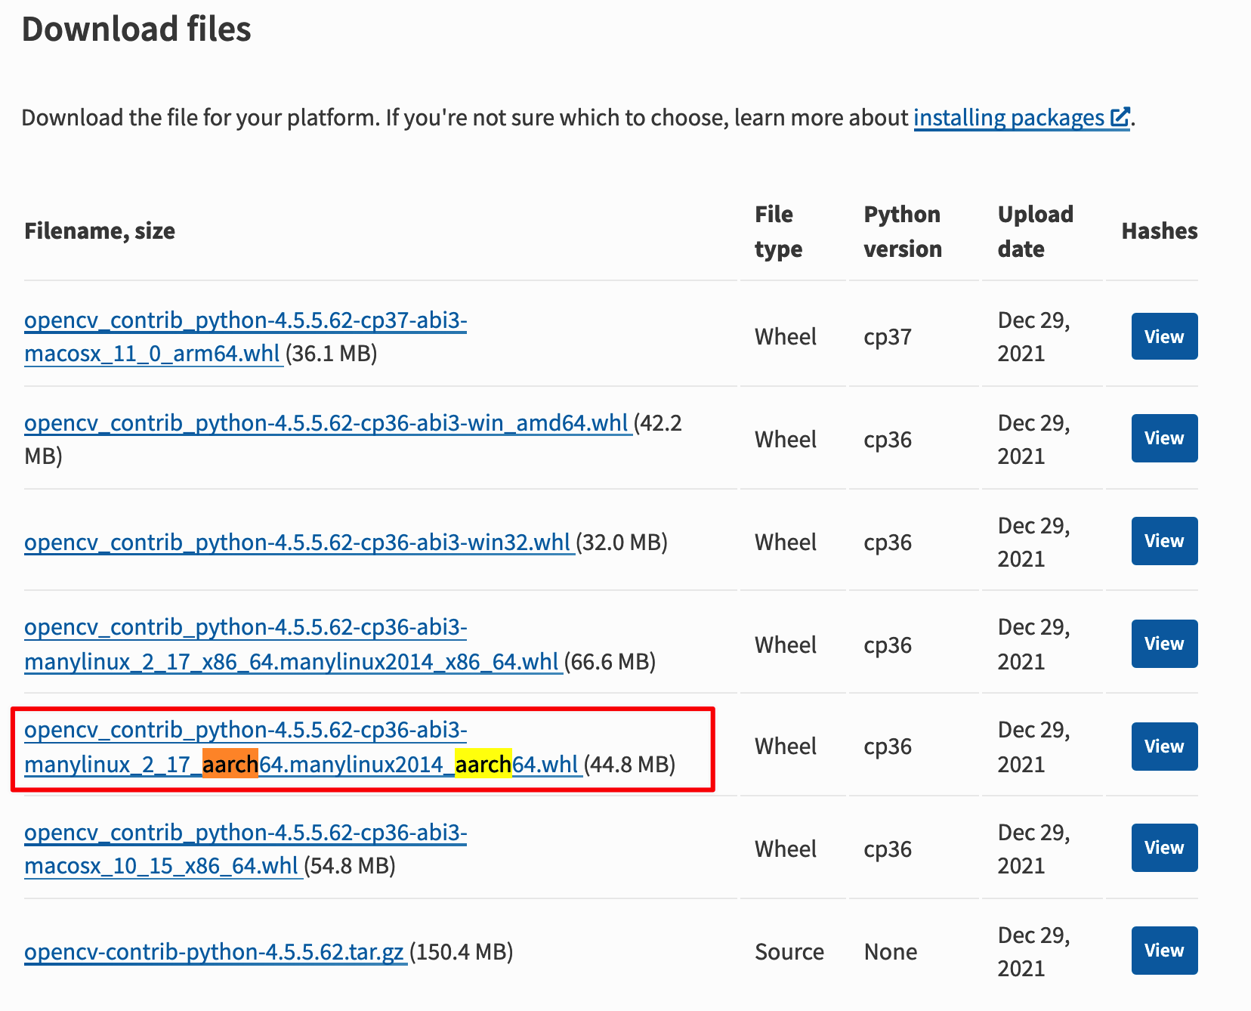
Task: View hashes for the manylinux x86_64 wheel
Action: [1164, 644]
